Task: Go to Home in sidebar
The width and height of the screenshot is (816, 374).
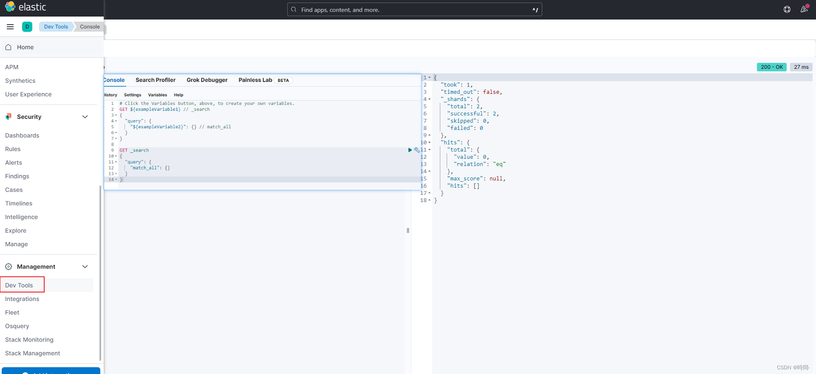Action: (25, 47)
